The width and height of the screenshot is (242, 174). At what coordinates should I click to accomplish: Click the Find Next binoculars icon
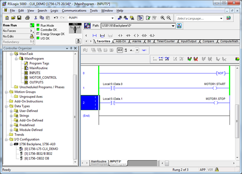point(126,18)
